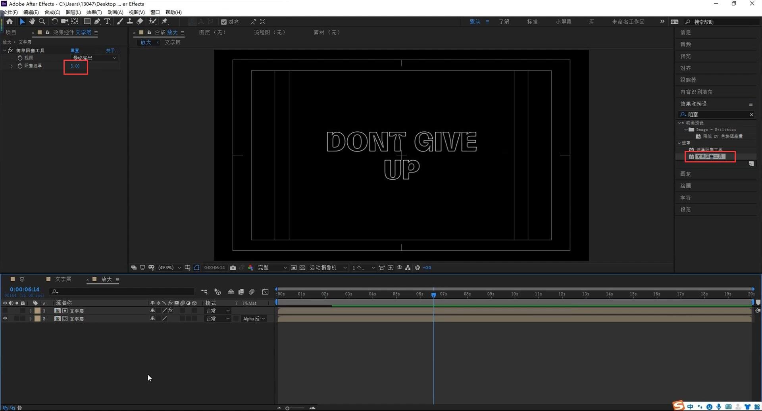Open the 49.3% magnification dropdown

[x=169, y=268]
